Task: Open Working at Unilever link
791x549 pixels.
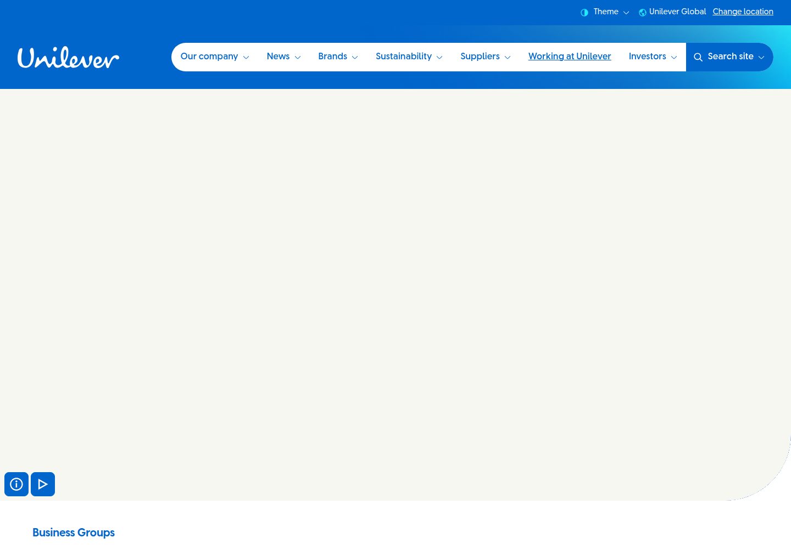Action: click(570, 57)
